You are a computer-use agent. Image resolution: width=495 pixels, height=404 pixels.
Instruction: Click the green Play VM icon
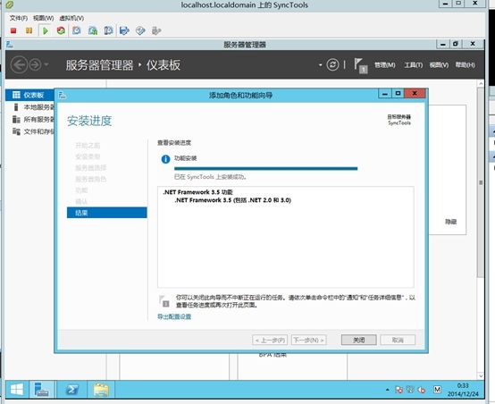(46, 30)
